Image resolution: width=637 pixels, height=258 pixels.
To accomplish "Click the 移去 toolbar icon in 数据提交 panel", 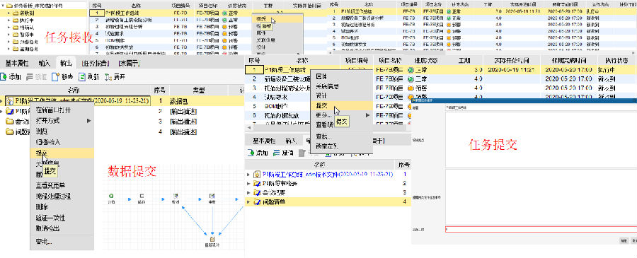I will point(56,76).
